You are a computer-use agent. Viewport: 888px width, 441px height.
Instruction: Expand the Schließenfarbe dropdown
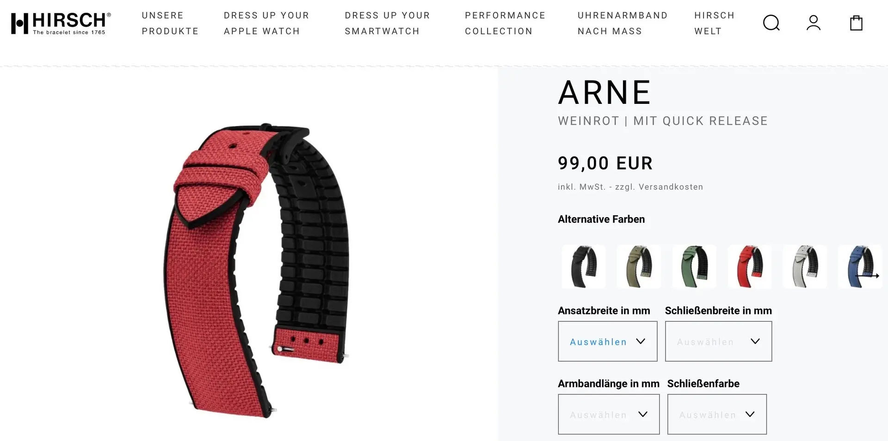717,414
